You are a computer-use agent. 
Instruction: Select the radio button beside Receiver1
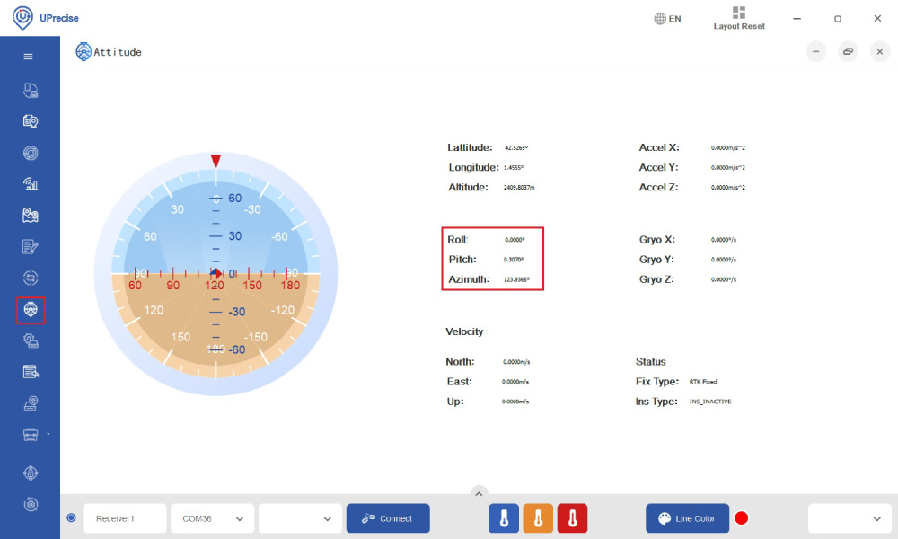coord(72,518)
